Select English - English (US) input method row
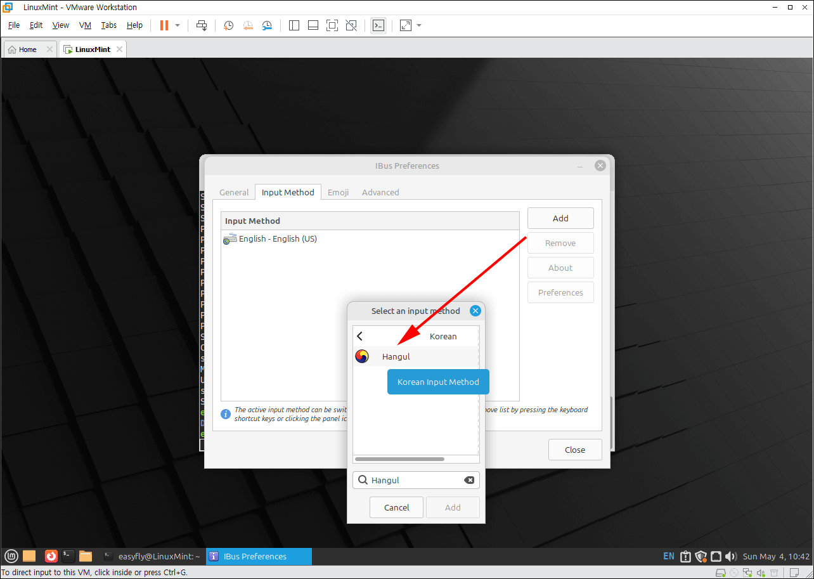 [x=370, y=239]
